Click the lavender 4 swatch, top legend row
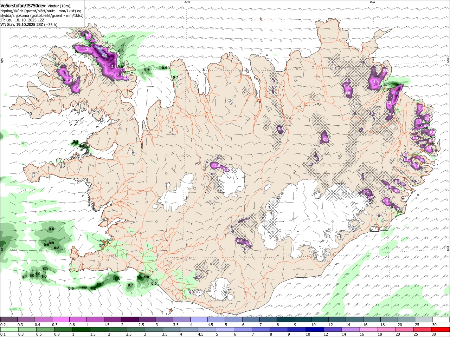The width and height of the screenshot is (450, 337). coord(199,320)
